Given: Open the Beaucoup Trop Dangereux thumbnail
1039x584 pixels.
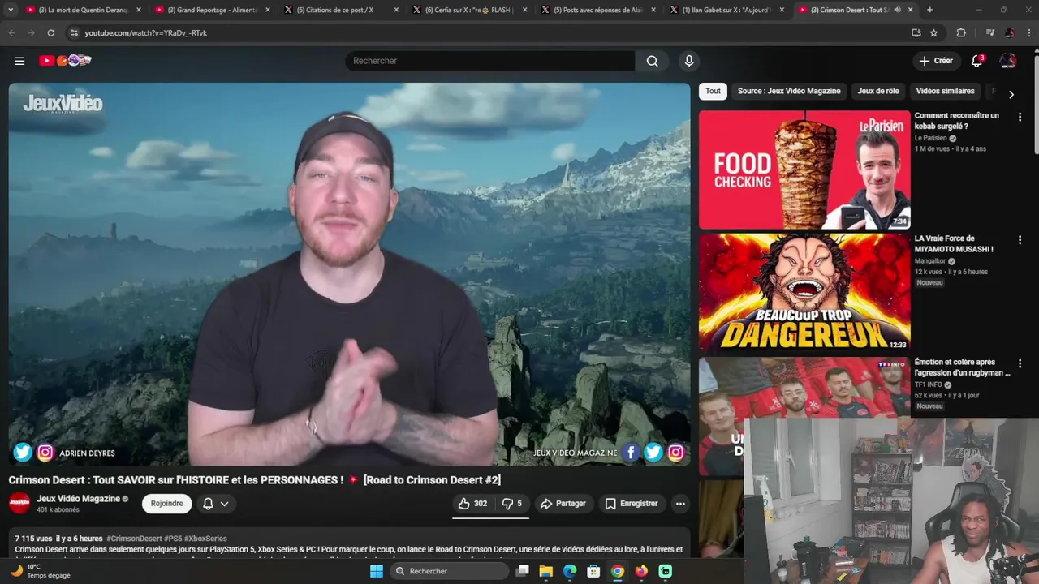Looking at the screenshot, I should 804,293.
